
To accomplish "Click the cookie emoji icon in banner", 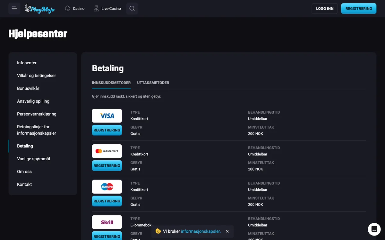I will point(158,231).
